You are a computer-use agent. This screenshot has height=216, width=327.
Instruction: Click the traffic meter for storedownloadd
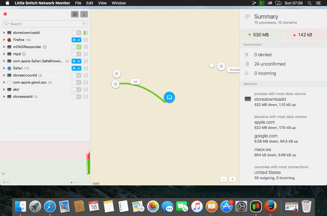pyautogui.click(x=86, y=33)
